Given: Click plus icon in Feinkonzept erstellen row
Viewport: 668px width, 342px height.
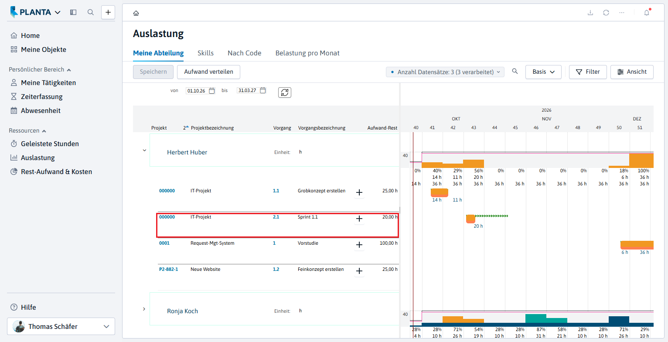Looking at the screenshot, I should tap(359, 271).
